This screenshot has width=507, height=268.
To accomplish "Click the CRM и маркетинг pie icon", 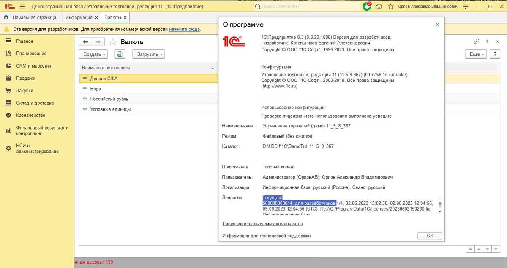I will coord(8,66).
